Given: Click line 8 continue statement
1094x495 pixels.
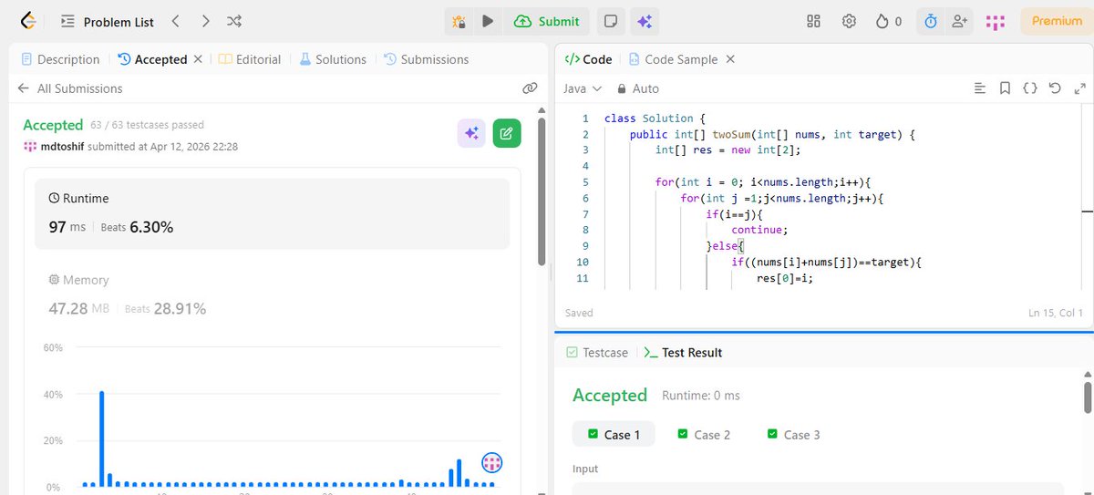Looking at the screenshot, I should 759,230.
